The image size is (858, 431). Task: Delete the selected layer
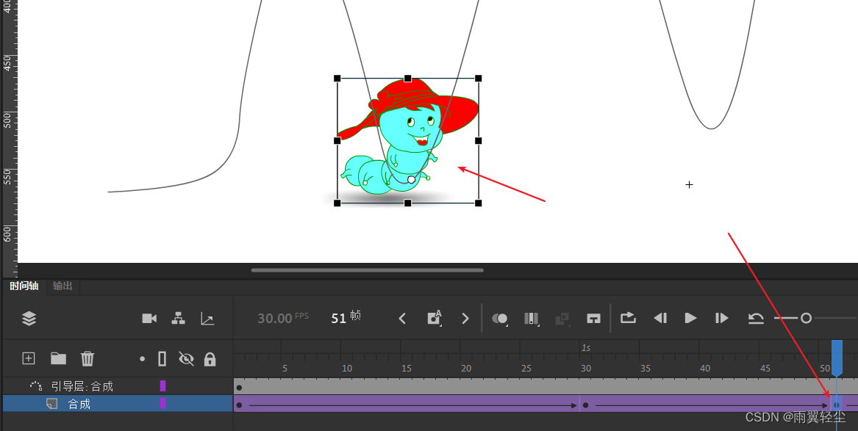click(87, 358)
